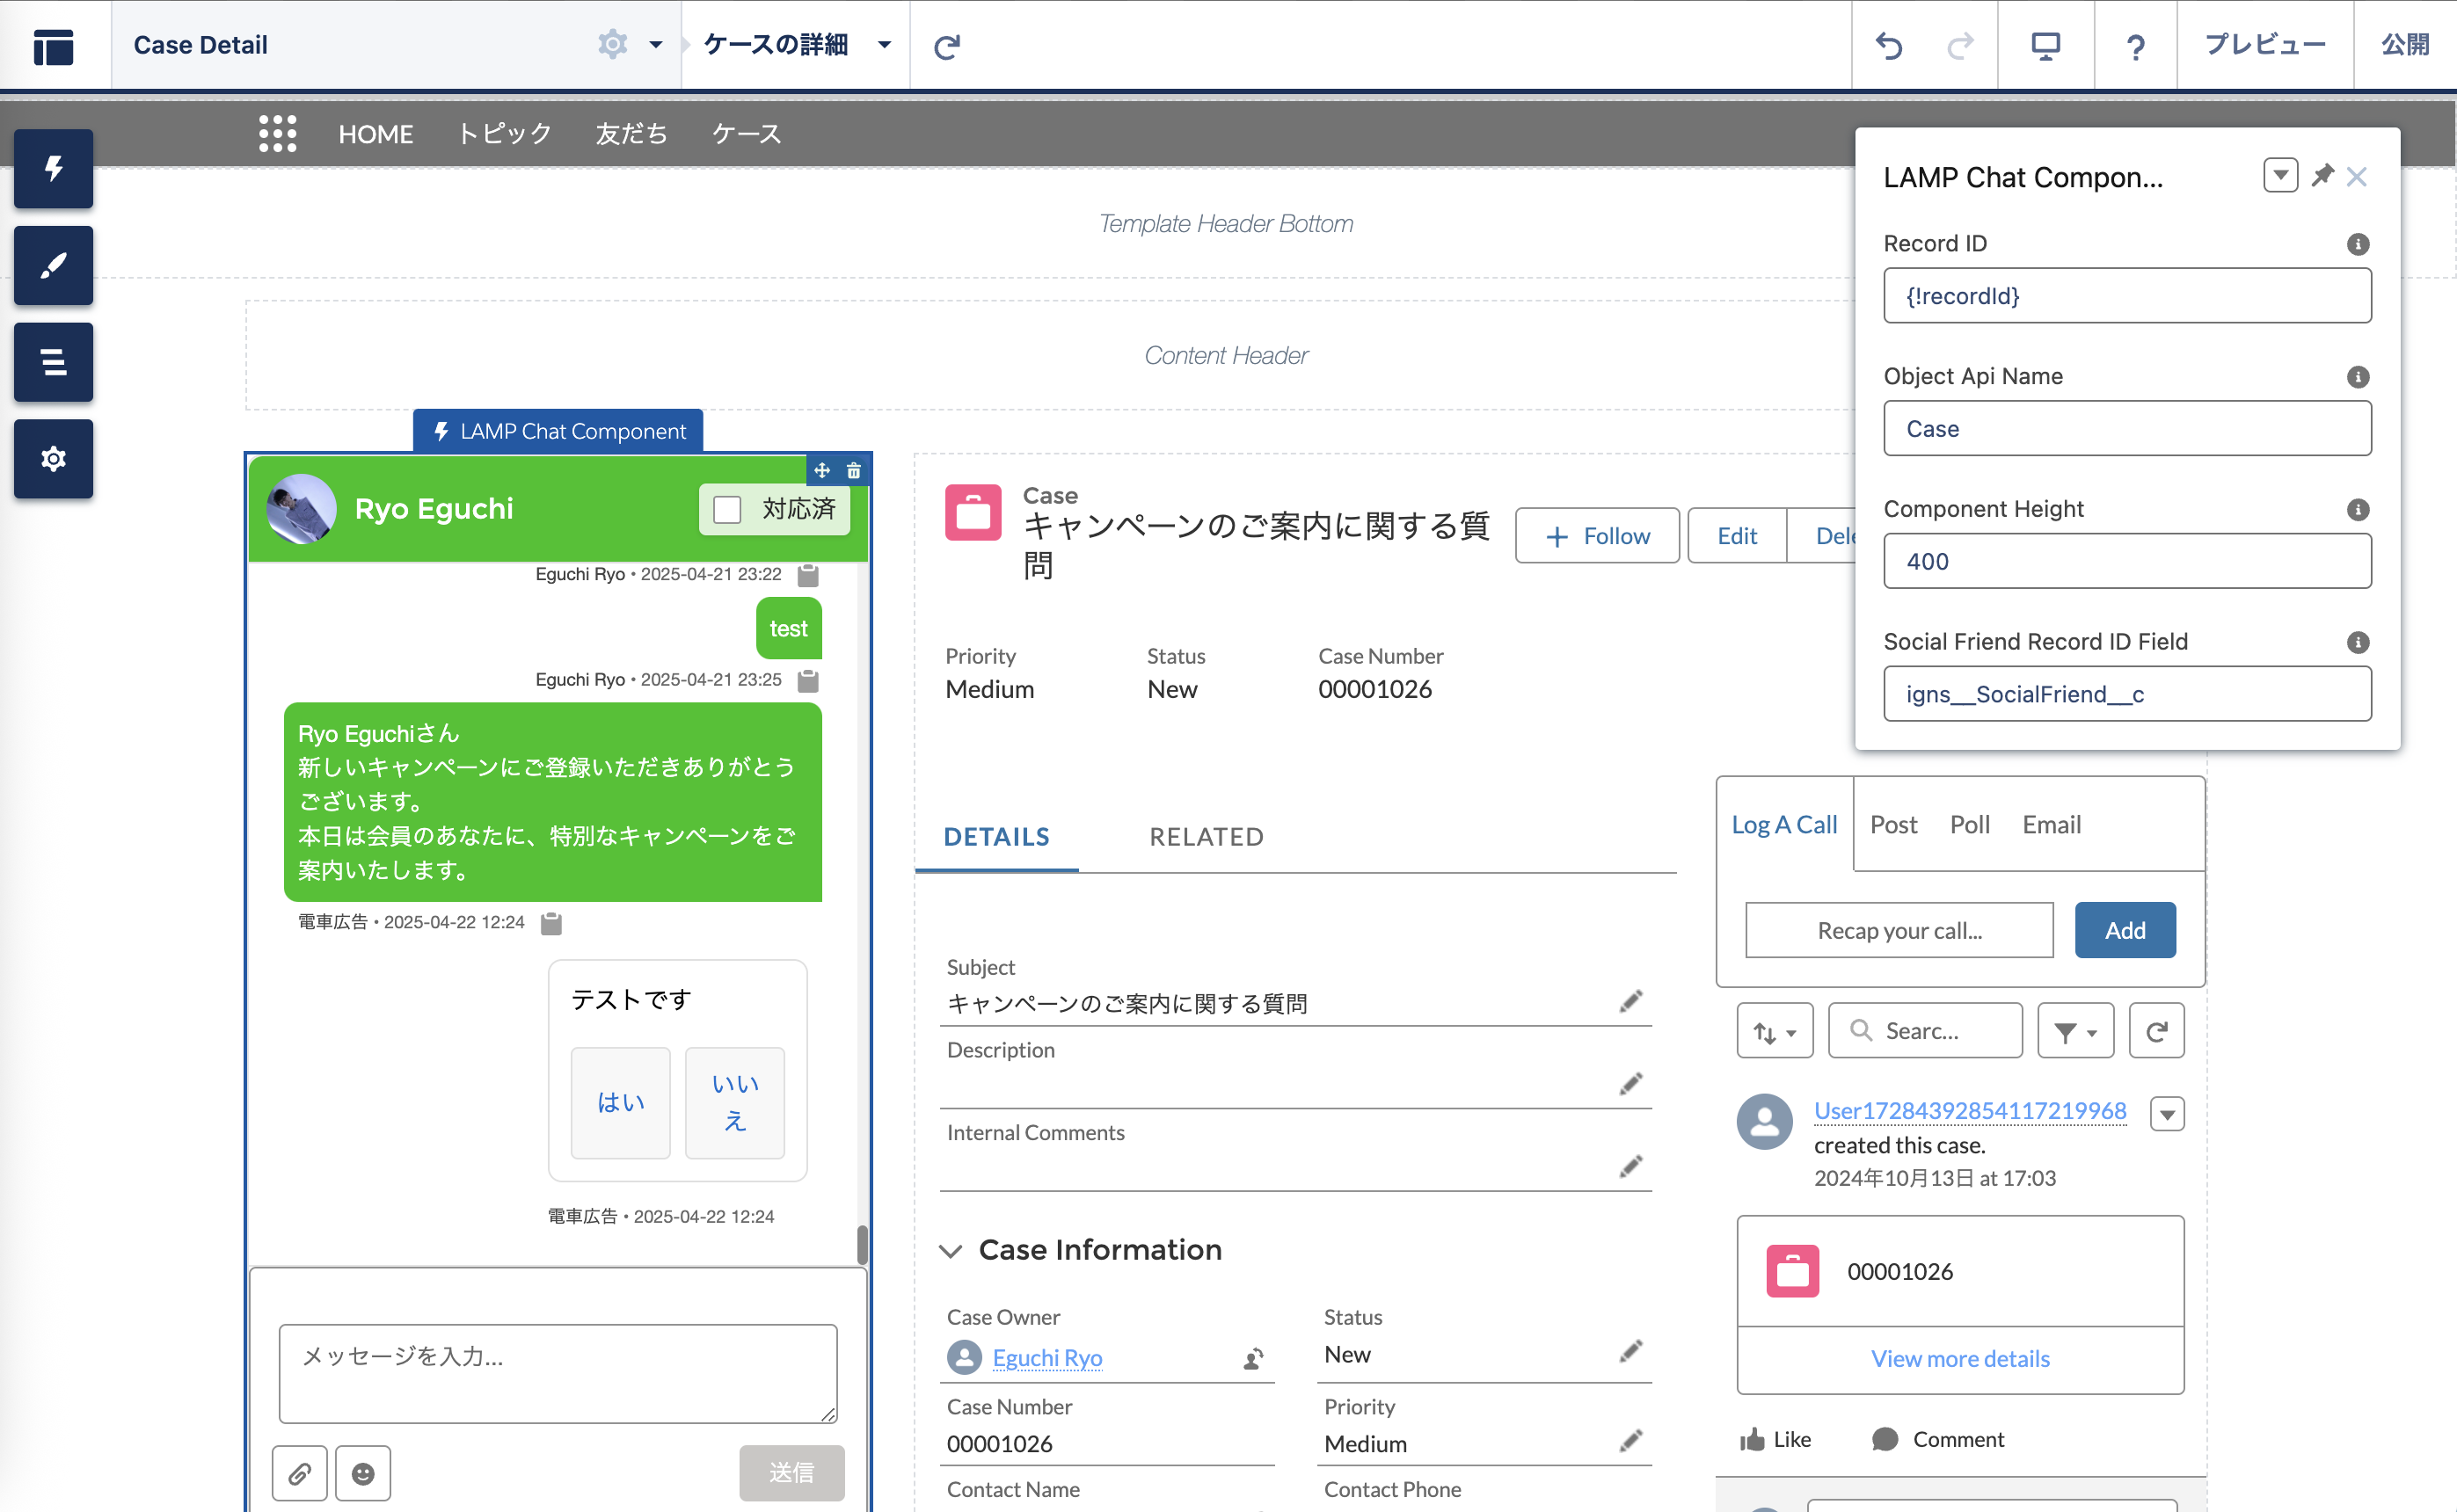This screenshot has height=1512, width=2457.
Task: Open the emoji picker in chat
Action: (x=363, y=1473)
